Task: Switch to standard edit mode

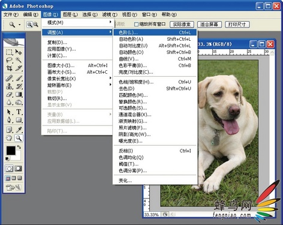Action: click(x=9, y=169)
